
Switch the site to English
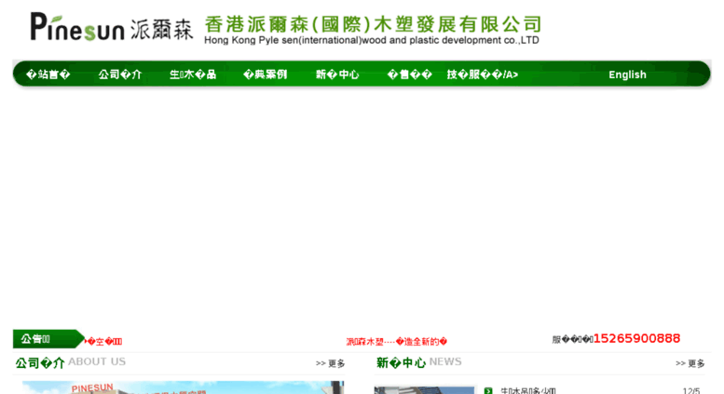(x=627, y=75)
